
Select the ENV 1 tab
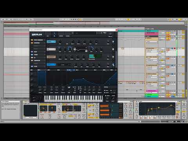(39, 70)
